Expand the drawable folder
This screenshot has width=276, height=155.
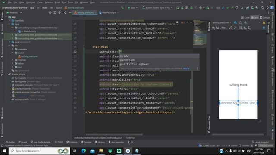(x=13, y=49)
